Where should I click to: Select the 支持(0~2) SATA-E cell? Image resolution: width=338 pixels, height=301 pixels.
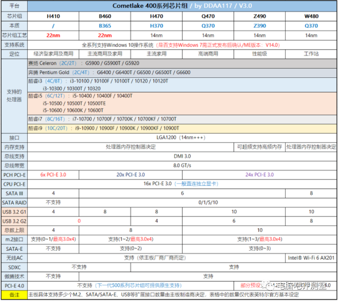[x=130, y=249]
